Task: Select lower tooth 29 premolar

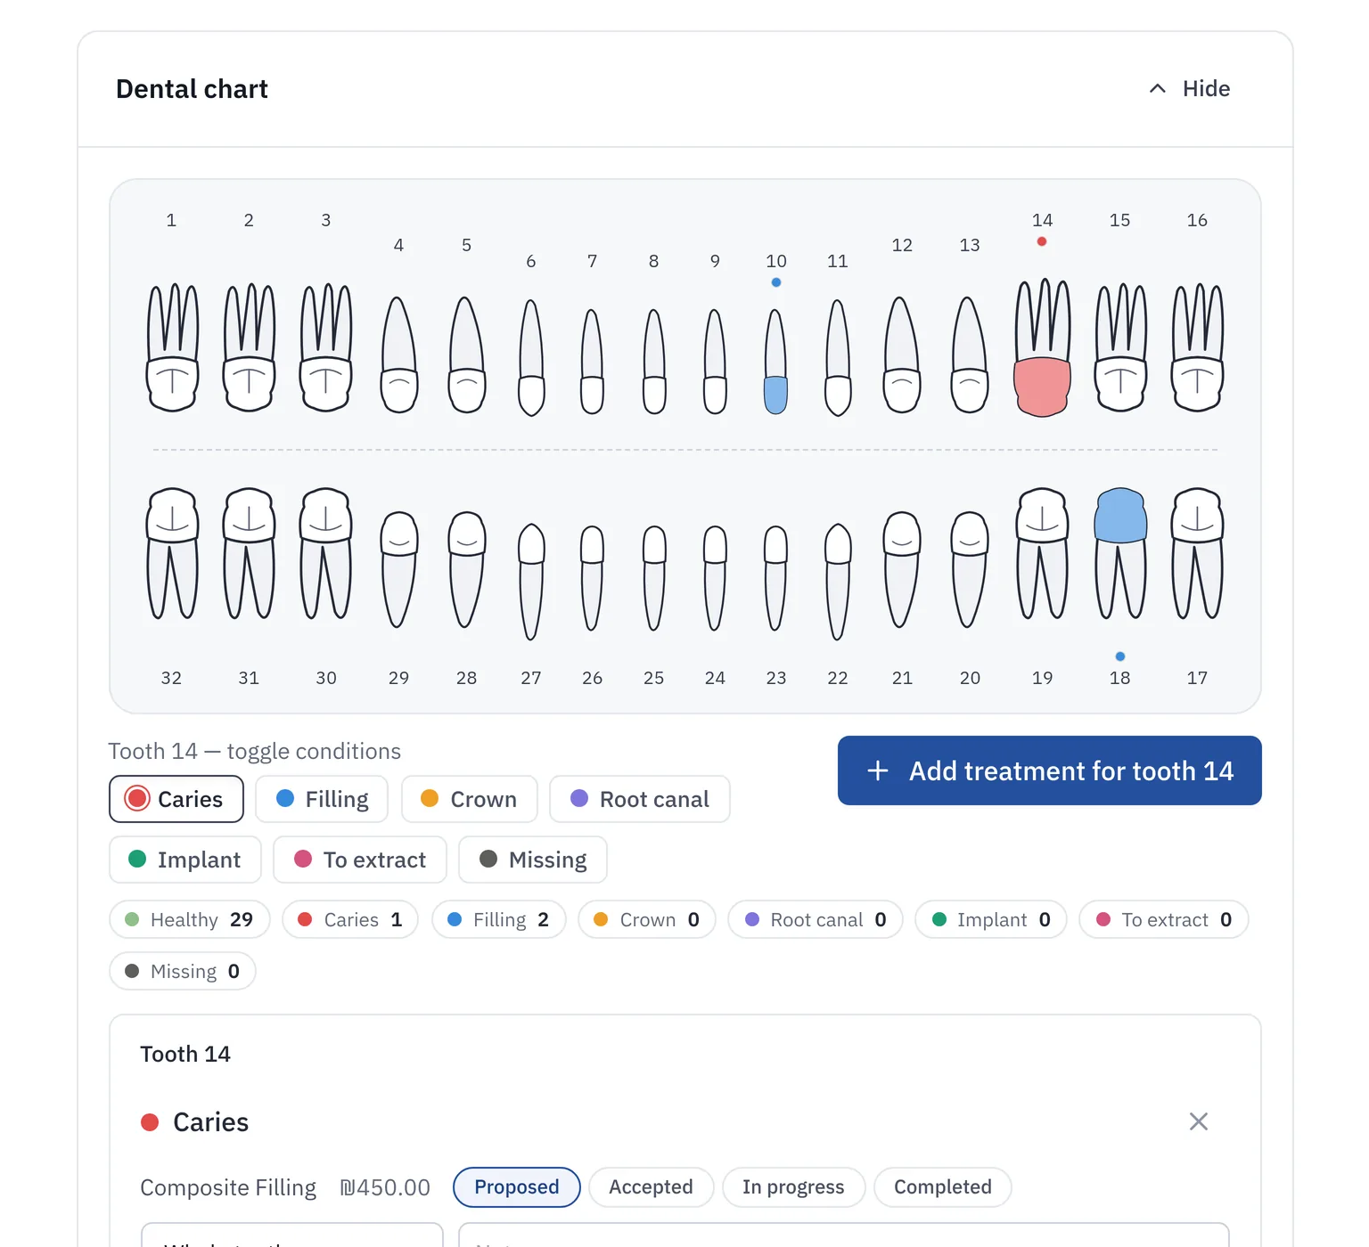Action: 398,569
